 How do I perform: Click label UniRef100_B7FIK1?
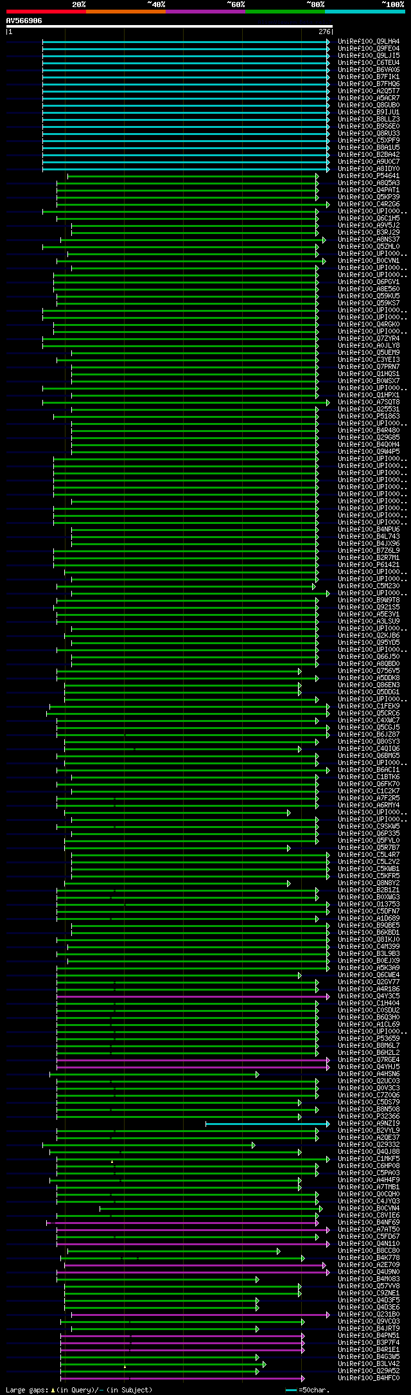(369, 77)
